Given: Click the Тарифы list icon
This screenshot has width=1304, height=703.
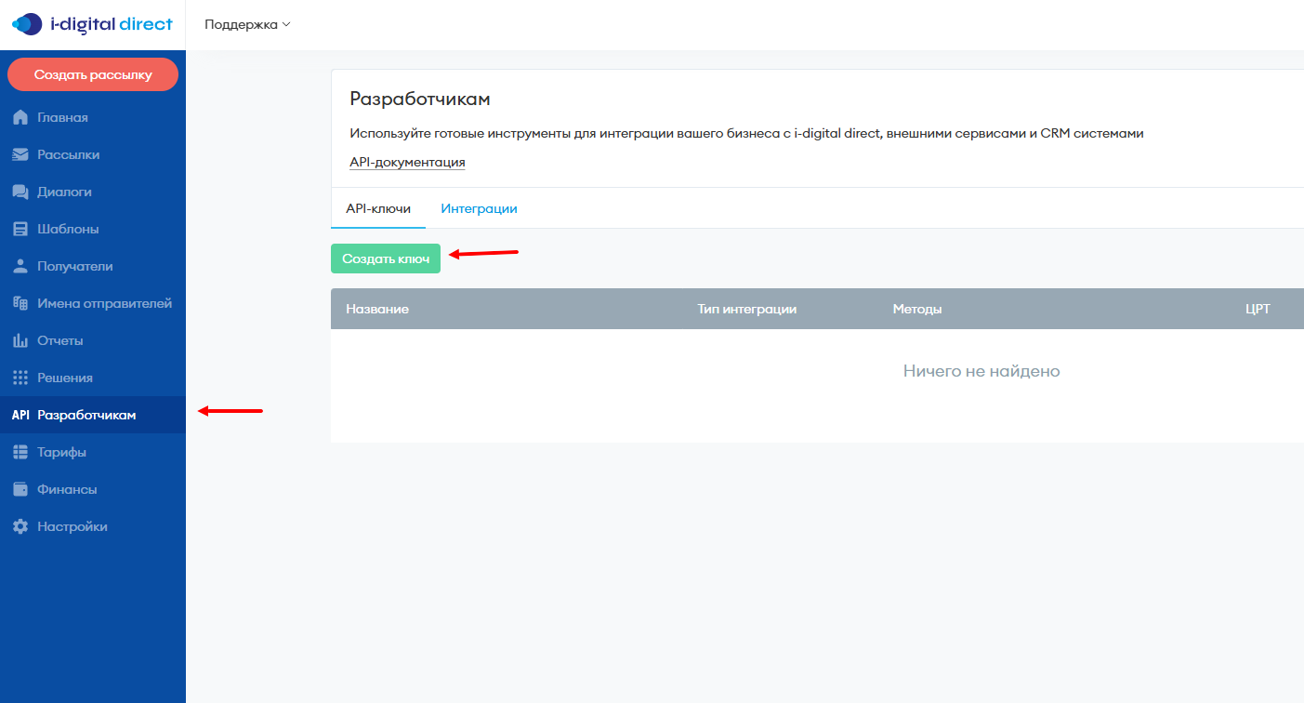Looking at the screenshot, I should [x=20, y=453].
